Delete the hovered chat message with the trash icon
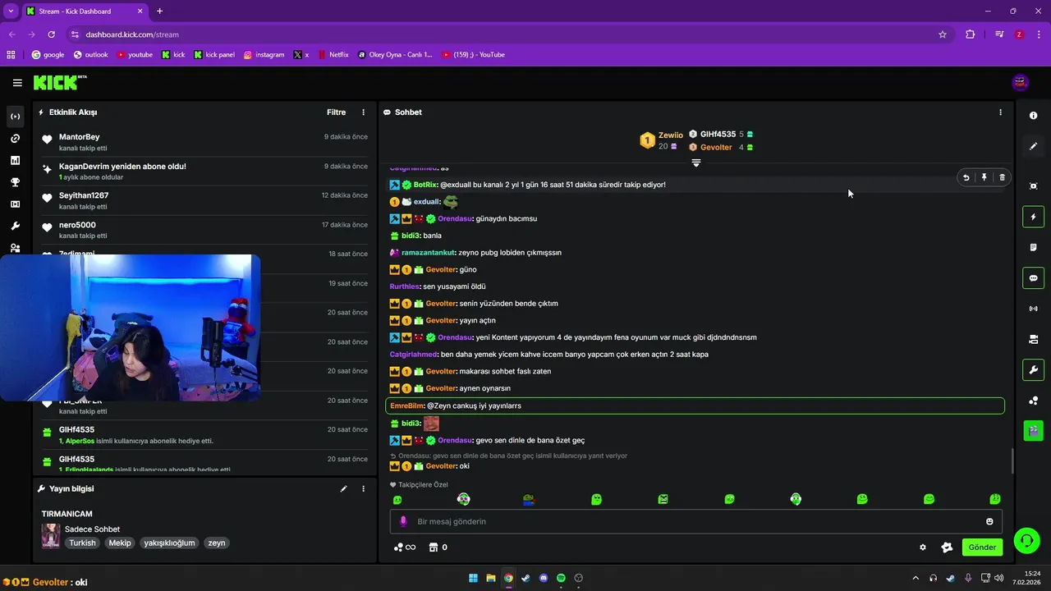 [1002, 177]
